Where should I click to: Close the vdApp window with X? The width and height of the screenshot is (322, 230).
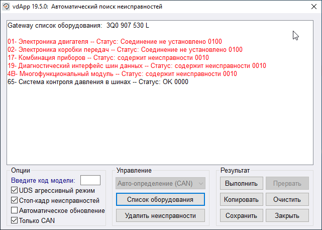click(310, 8)
